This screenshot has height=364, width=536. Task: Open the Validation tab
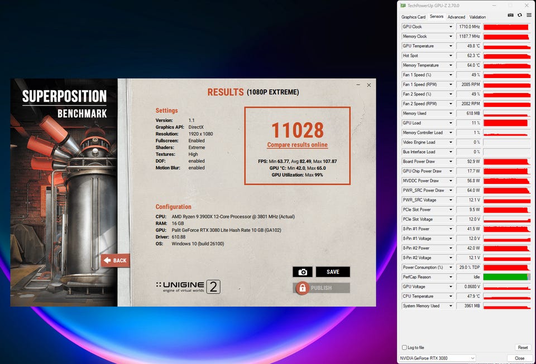477,17
